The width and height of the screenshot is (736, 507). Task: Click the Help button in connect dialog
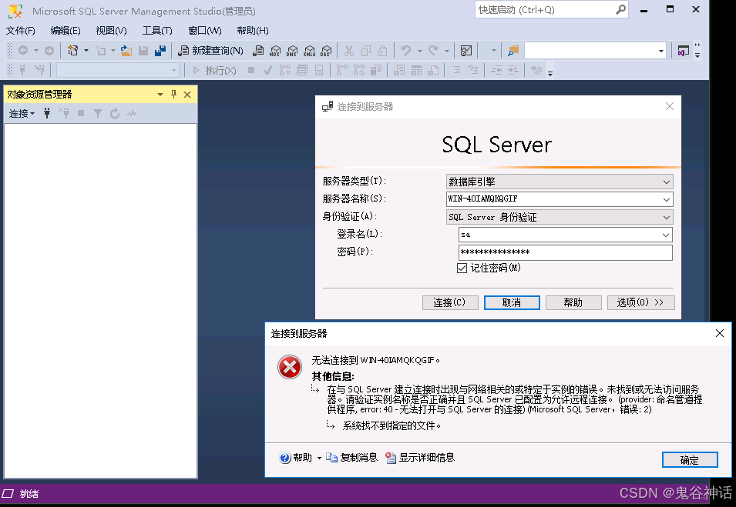point(573,302)
